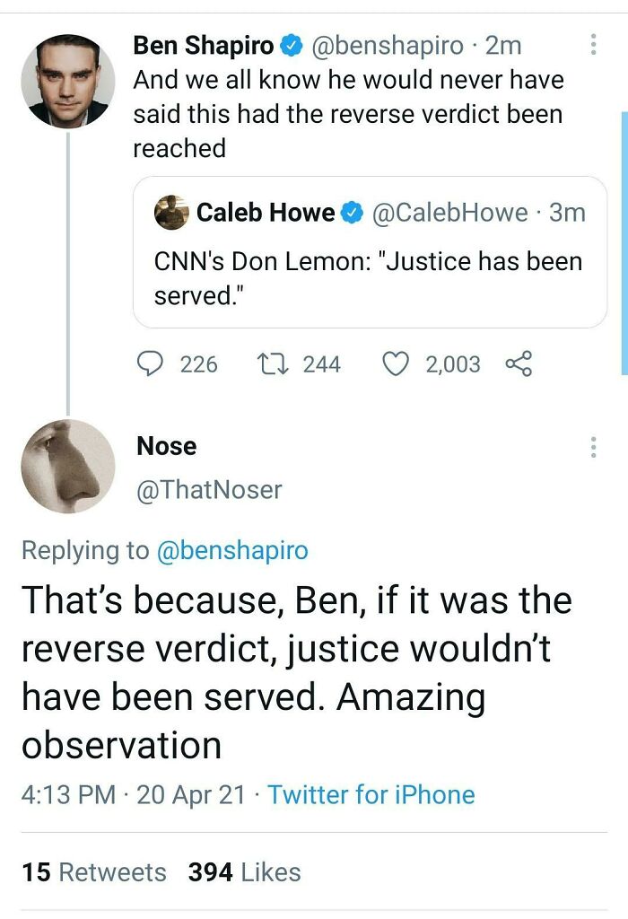
Task: Open the Twitter for iPhone source link
Action: pyautogui.click(x=371, y=794)
